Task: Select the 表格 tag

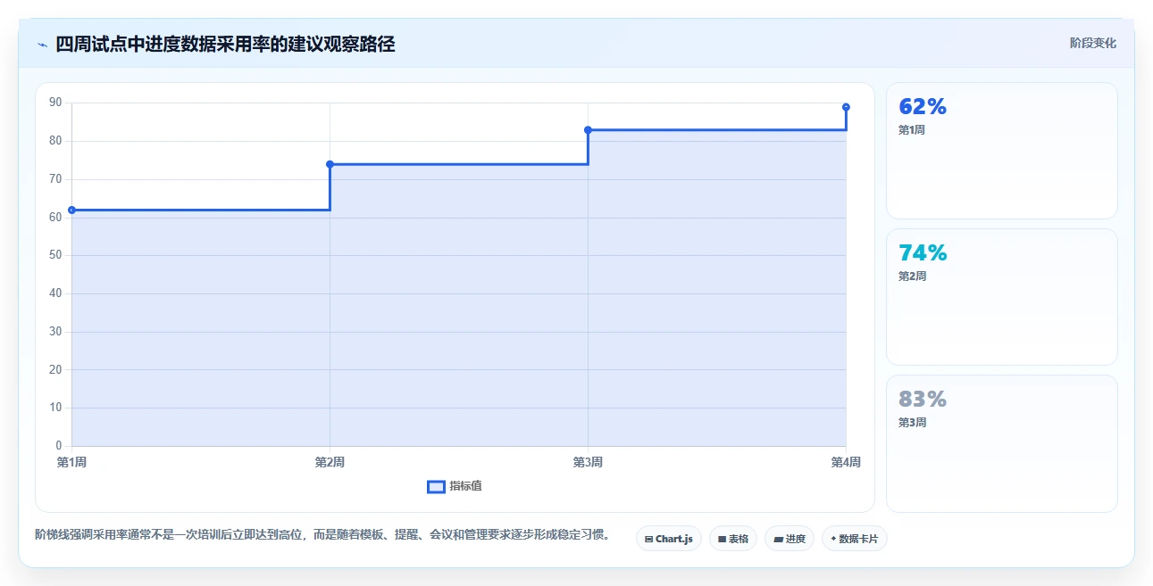Action: point(732,539)
